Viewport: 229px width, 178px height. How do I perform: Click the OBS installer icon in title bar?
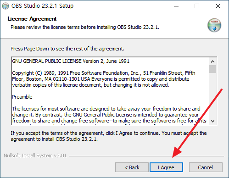click(6, 6)
